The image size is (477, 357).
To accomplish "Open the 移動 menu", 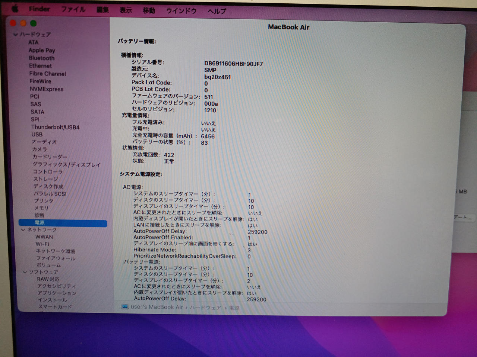I will point(149,10).
